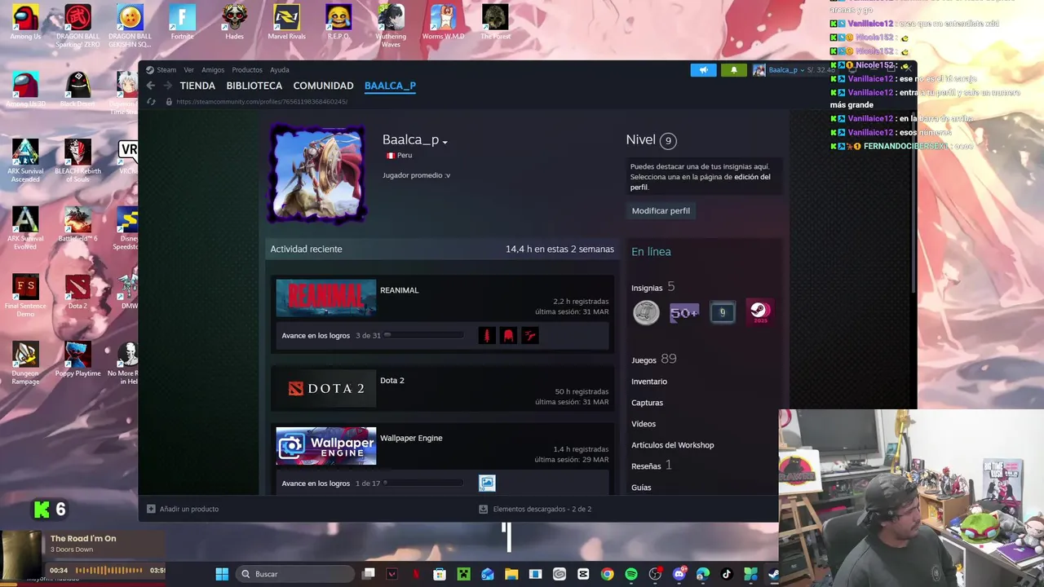Image resolution: width=1044 pixels, height=587 pixels.
Task: Open the Among Us desktop shortcut
Action: (x=25, y=22)
